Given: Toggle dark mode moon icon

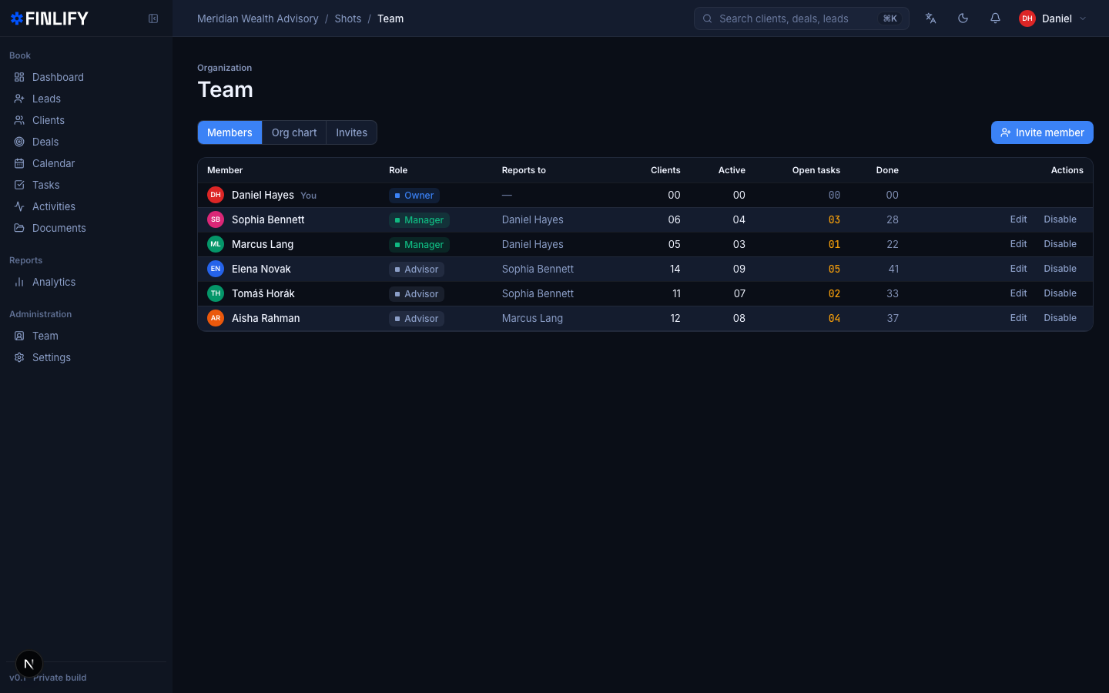Looking at the screenshot, I should 963,18.
